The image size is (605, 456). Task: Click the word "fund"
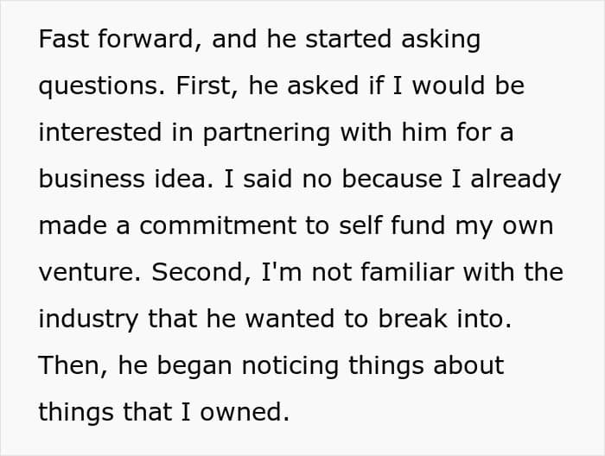click(x=417, y=225)
